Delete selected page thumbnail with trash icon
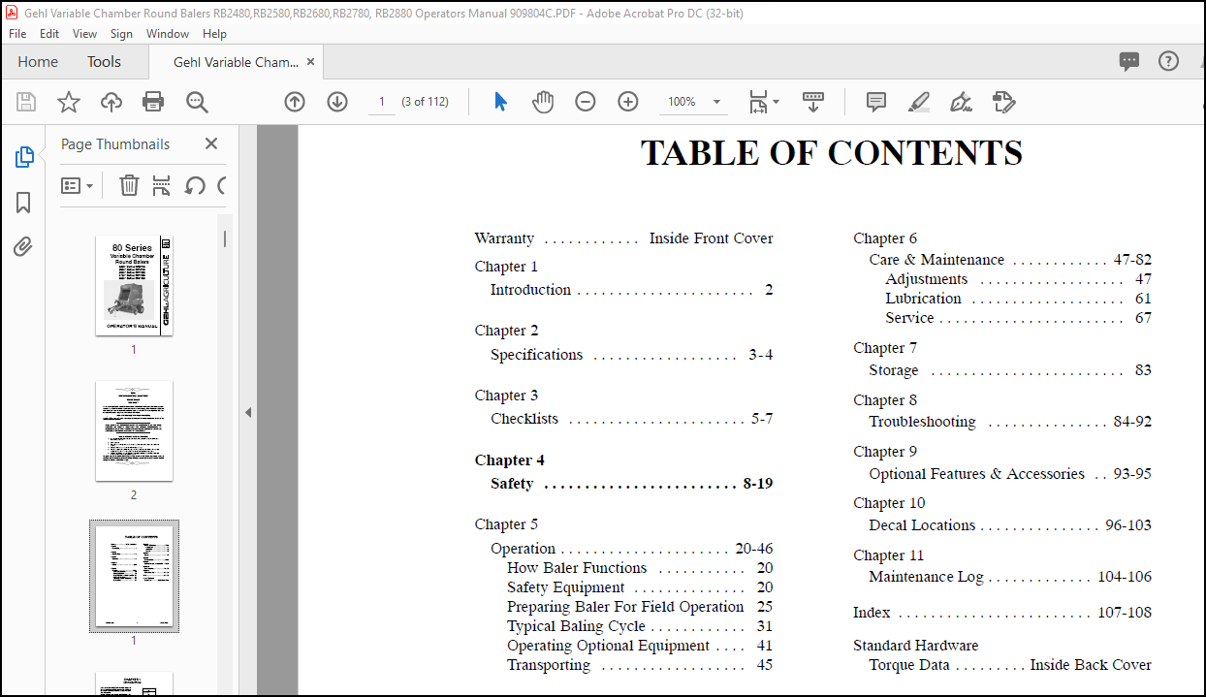Image resolution: width=1206 pixels, height=697 pixels. (x=129, y=185)
